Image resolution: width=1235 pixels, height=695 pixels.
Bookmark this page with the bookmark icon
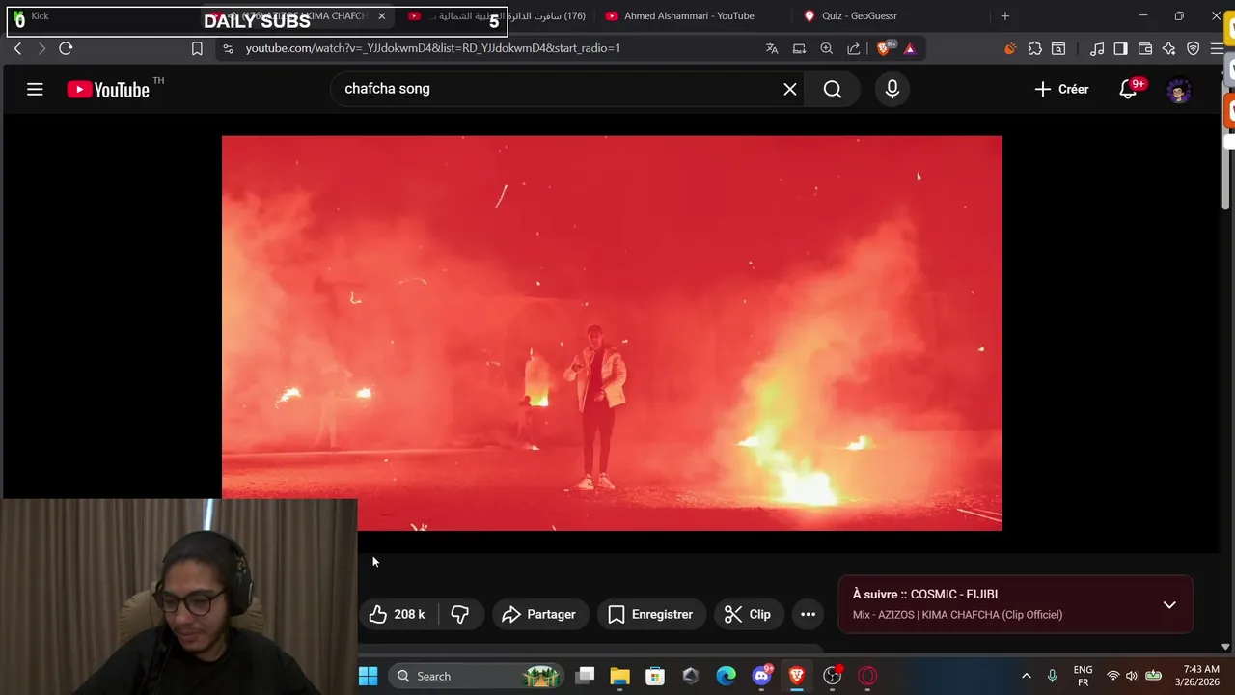pyautogui.click(x=197, y=48)
